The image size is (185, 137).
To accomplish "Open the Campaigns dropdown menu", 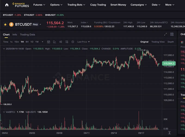I will 139,5.
